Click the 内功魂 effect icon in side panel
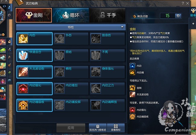The height and width of the screenshot is (135, 196). click(132, 73)
